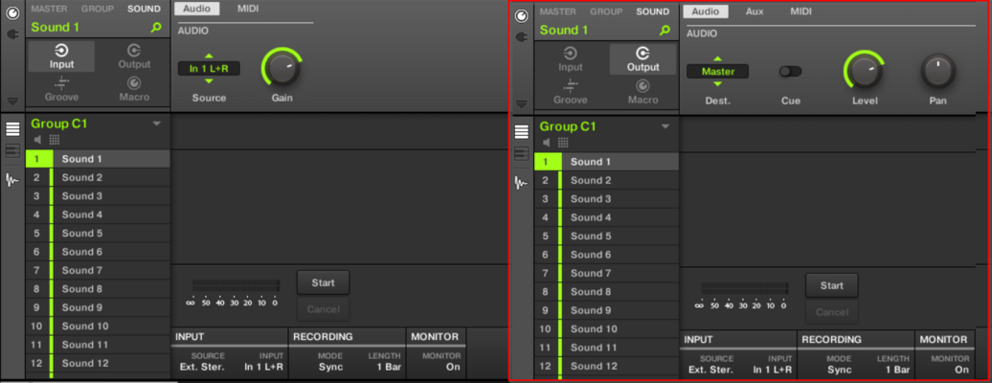Select Input properties in the right panel
Viewport: 992px width, 383px height.
coord(571,59)
